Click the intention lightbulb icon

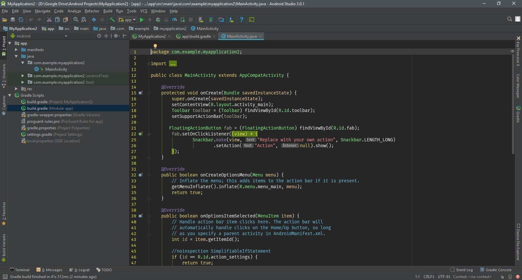155,46
